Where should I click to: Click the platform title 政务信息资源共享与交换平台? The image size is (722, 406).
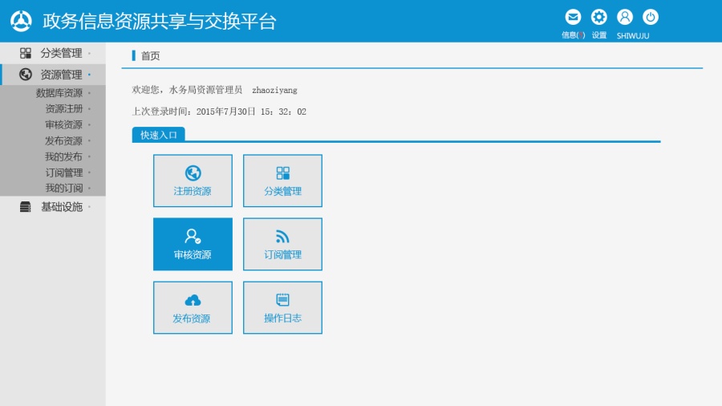click(x=160, y=21)
